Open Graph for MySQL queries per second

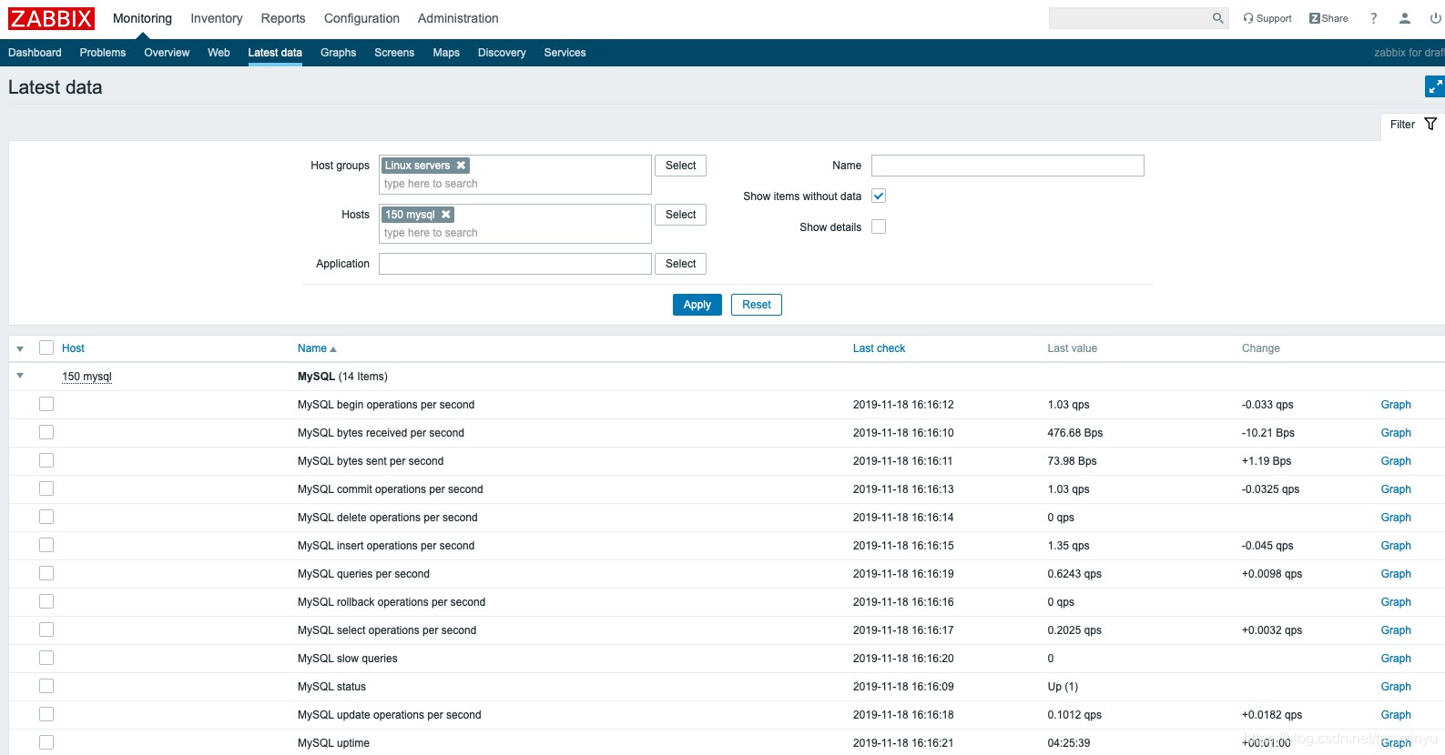1396,574
